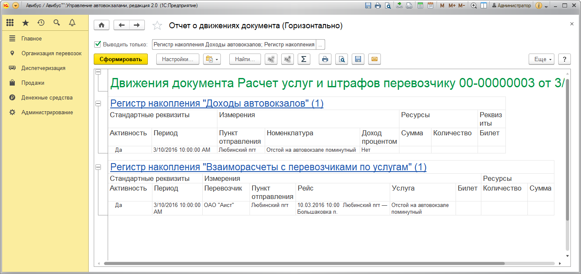
Task: Send report by email envelope icon
Action: [x=374, y=59]
